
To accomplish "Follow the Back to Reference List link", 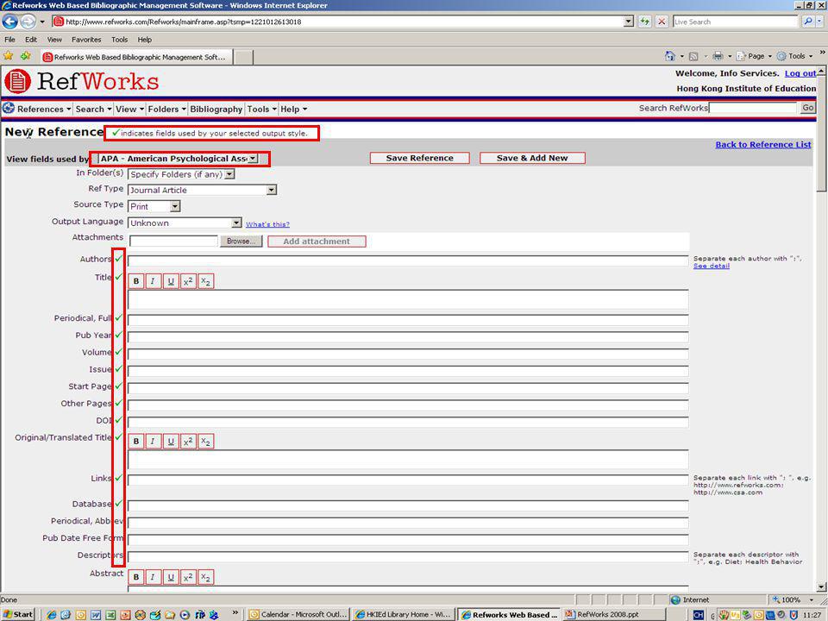I will (763, 144).
